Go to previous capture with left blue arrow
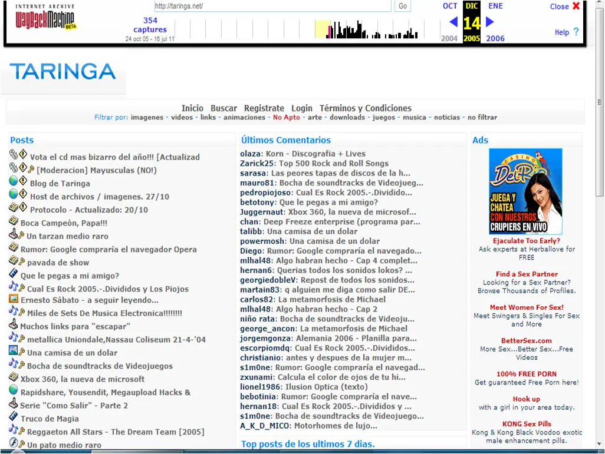This screenshot has width=605, height=454. pos(454,22)
